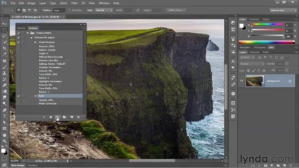The width and height of the screenshot is (299, 168).
Task: Click the Background layer thumbnail
Action: [x=255, y=81]
